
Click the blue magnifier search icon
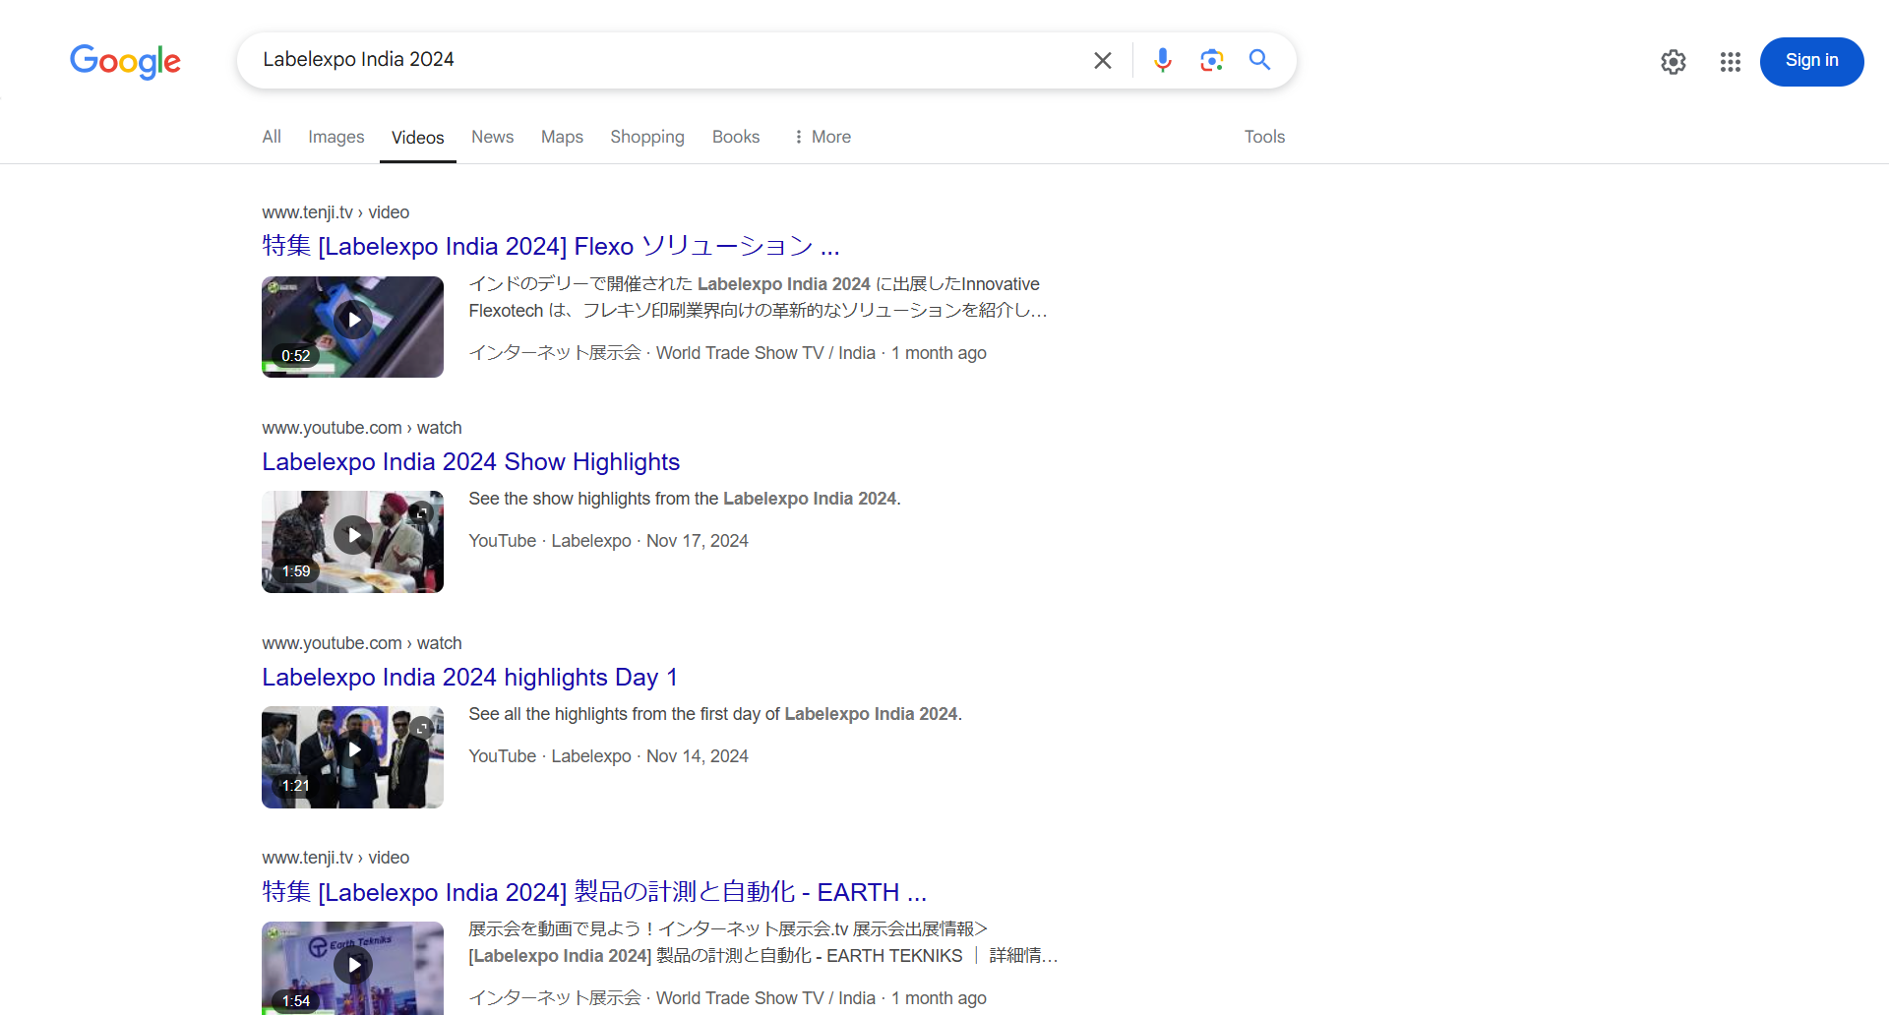click(1259, 60)
